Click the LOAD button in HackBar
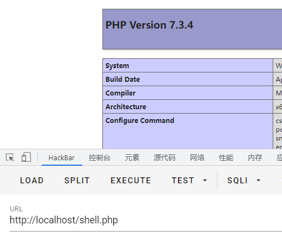282x236 pixels. tap(32, 181)
